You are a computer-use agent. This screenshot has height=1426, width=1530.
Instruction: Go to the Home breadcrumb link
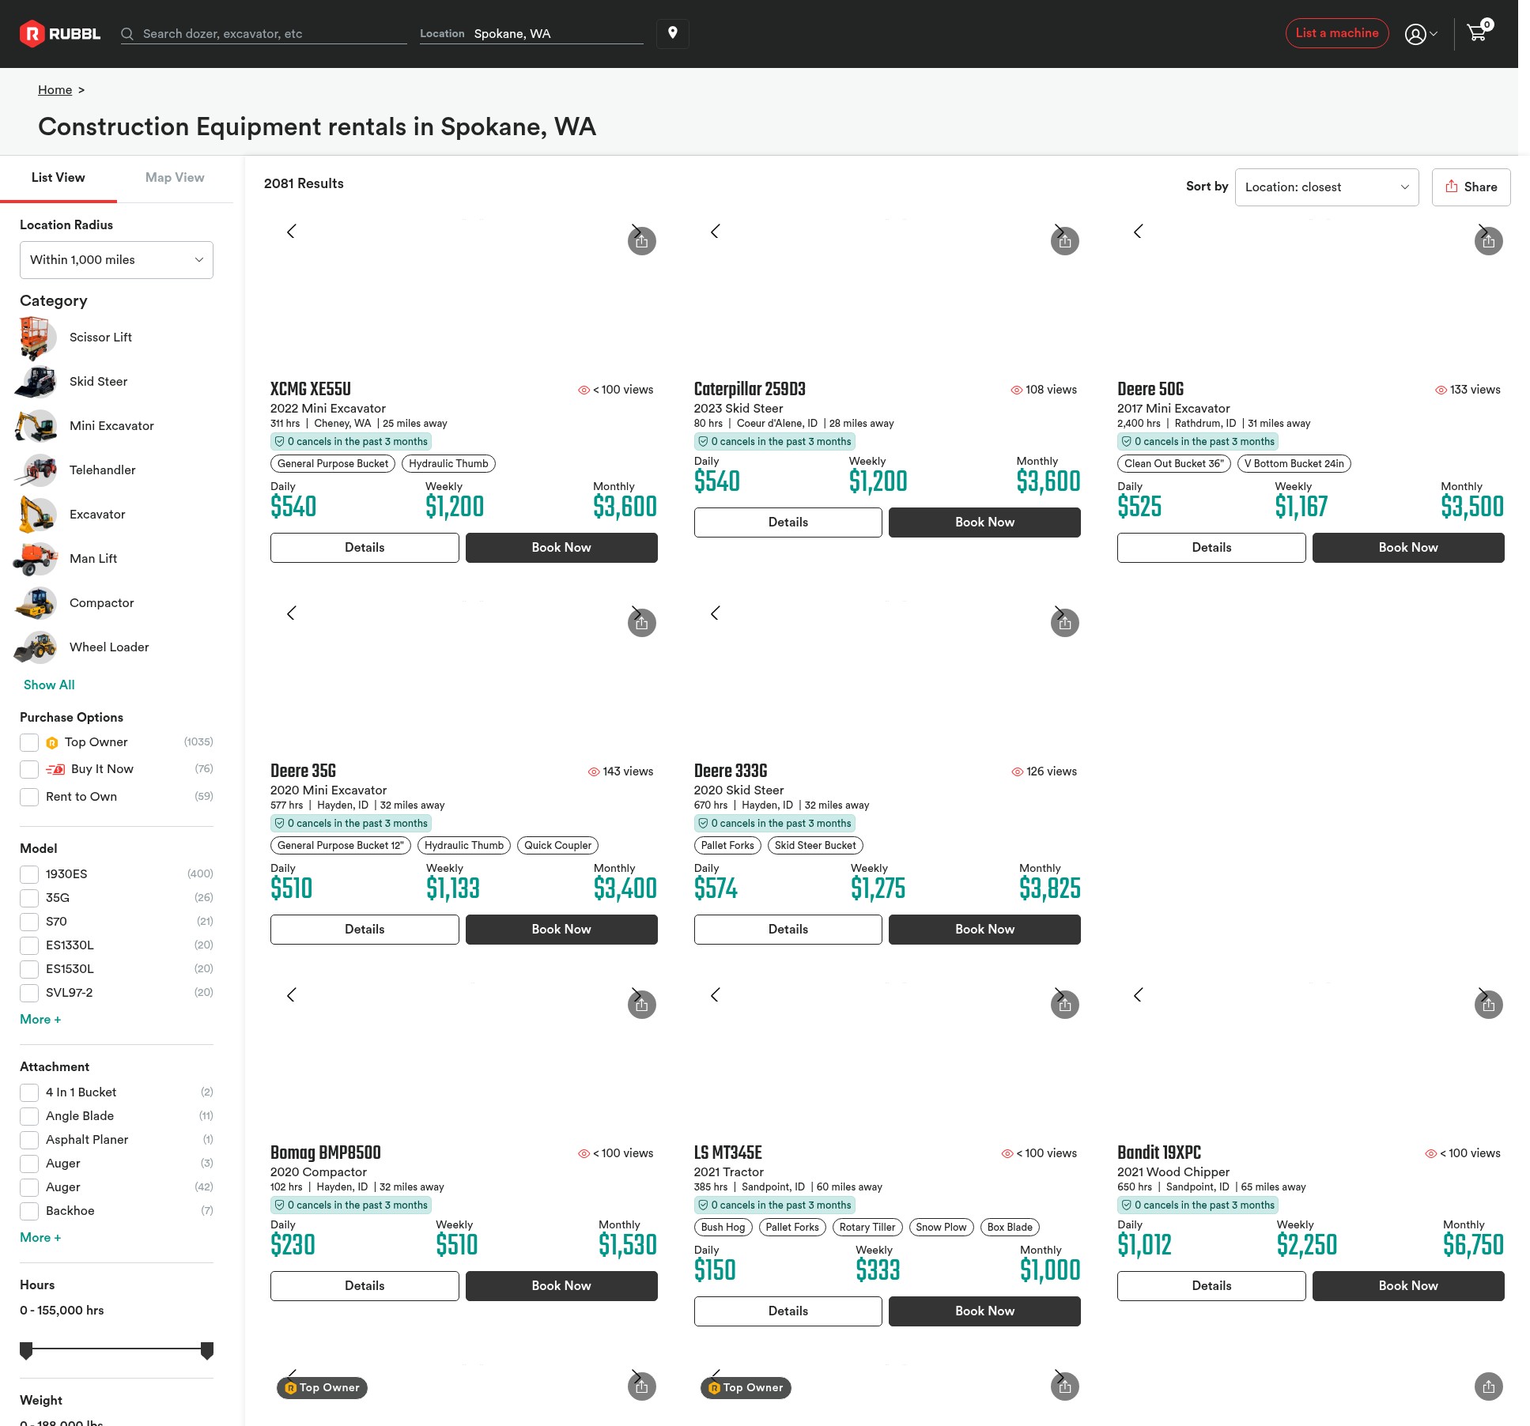pos(55,90)
